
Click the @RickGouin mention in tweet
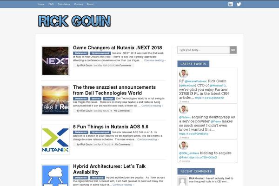click(188, 86)
